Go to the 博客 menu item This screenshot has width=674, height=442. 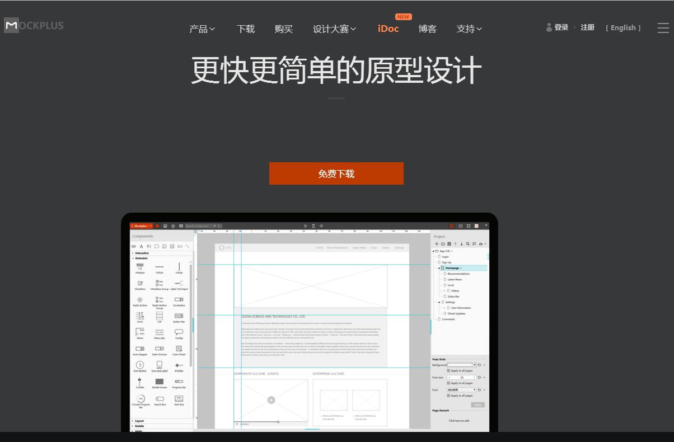[427, 29]
